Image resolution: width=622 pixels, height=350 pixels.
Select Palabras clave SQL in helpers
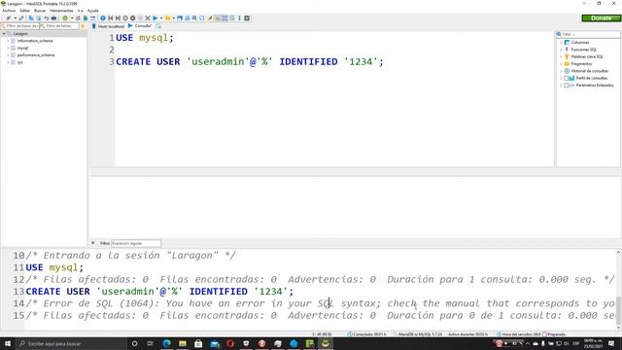587,56
